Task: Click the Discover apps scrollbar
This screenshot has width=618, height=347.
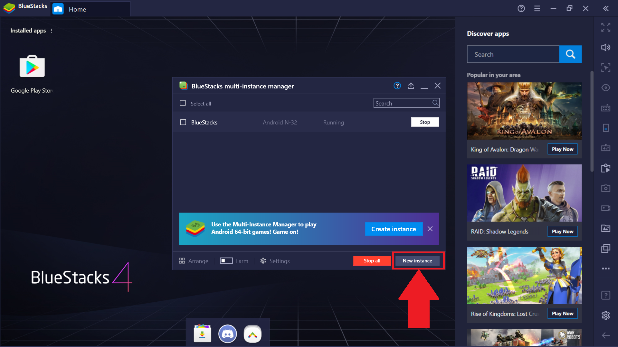Action: point(592,122)
